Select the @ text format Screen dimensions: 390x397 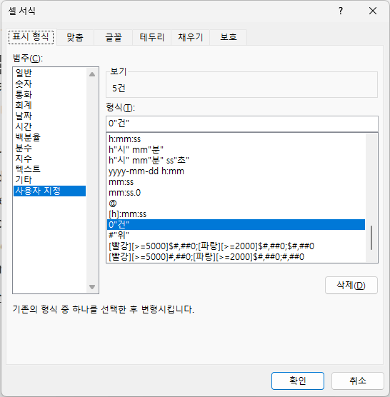[236, 203]
